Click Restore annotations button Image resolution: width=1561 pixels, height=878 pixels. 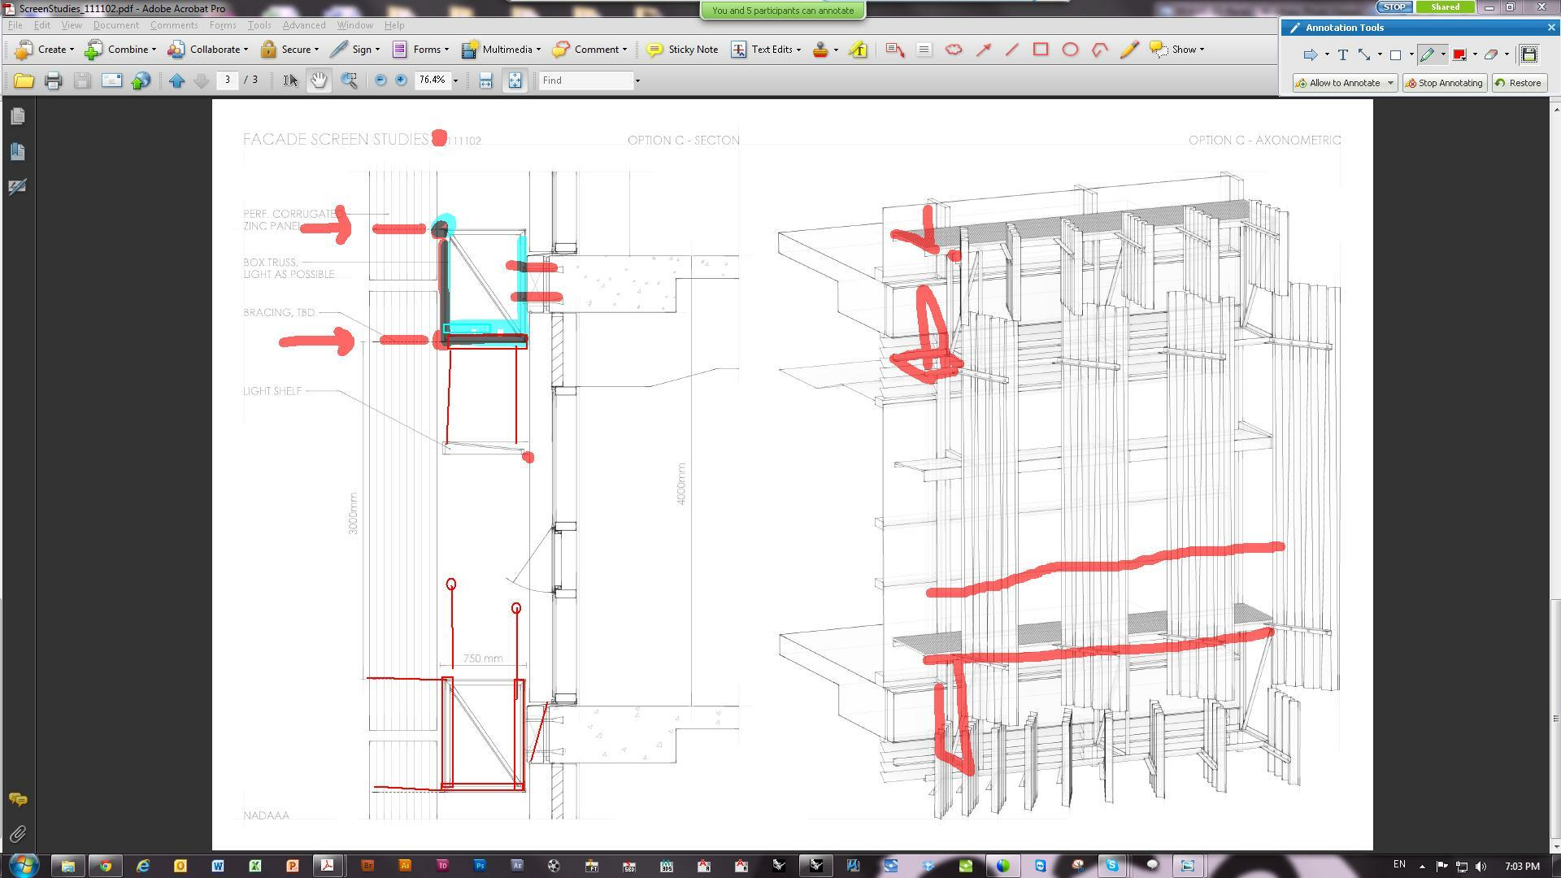pyautogui.click(x=1519, y=83)
